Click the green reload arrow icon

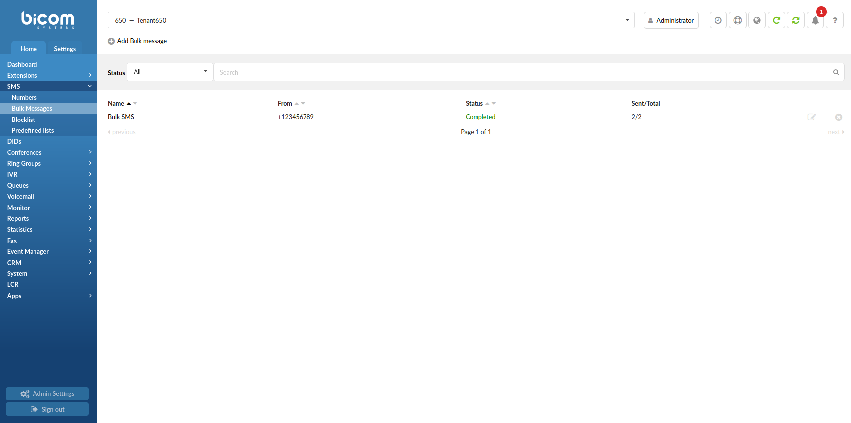click(x=776, y=20)
